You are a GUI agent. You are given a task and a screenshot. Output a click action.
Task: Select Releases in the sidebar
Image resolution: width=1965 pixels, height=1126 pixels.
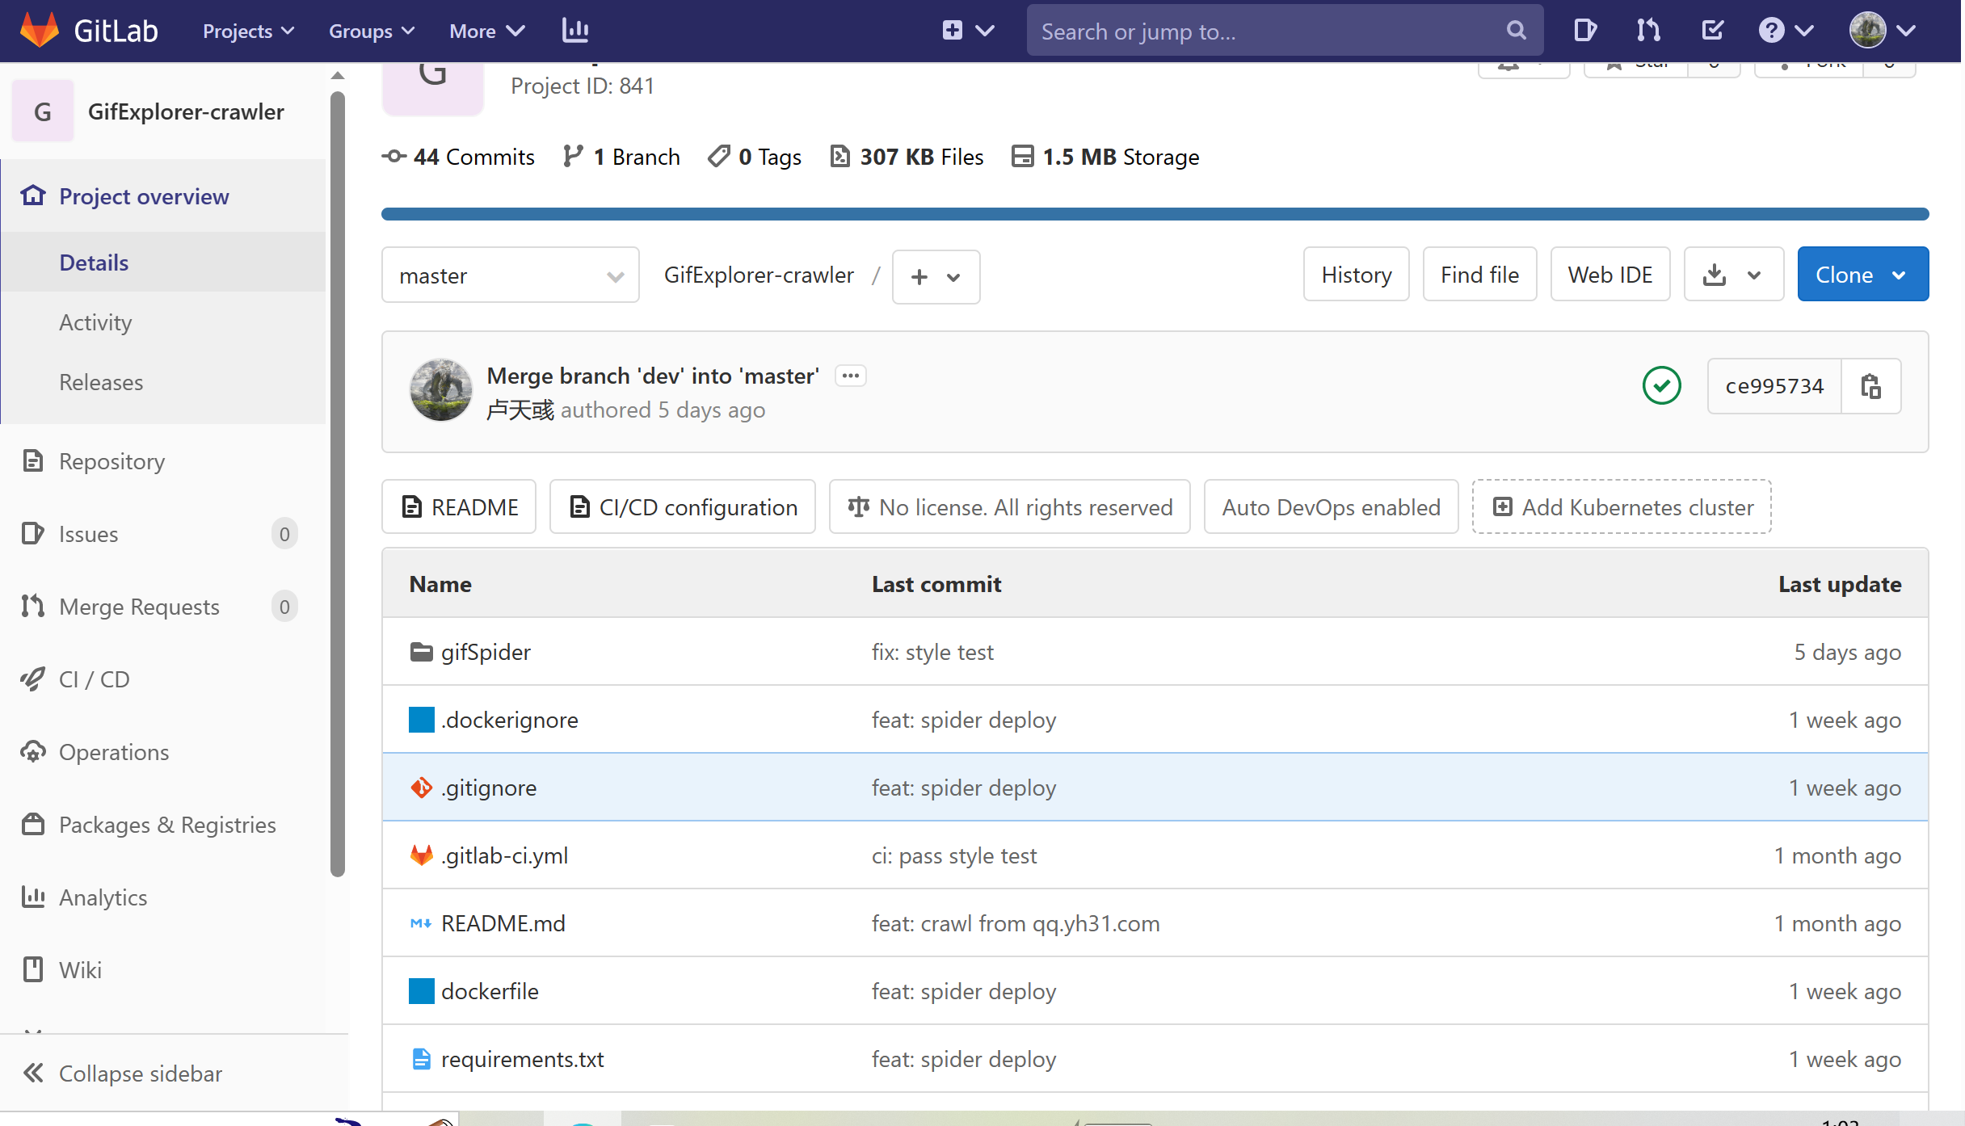[101, 382]
